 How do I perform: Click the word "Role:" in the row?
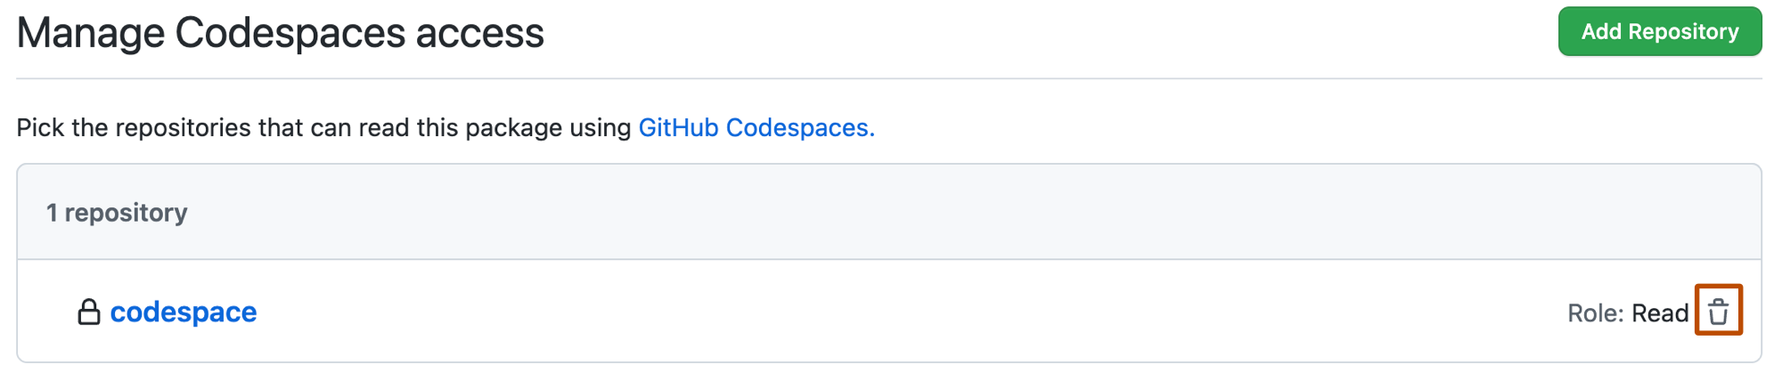[1596, 313]
